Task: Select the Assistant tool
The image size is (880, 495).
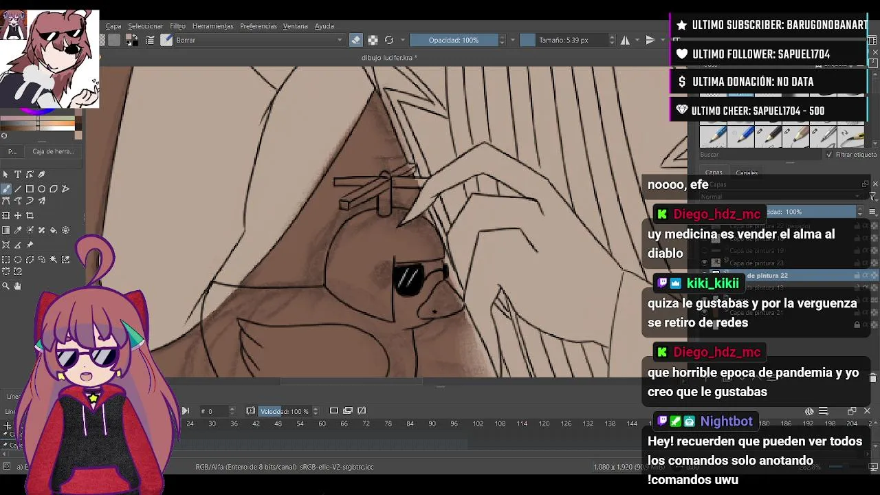Action: [5, 245]
